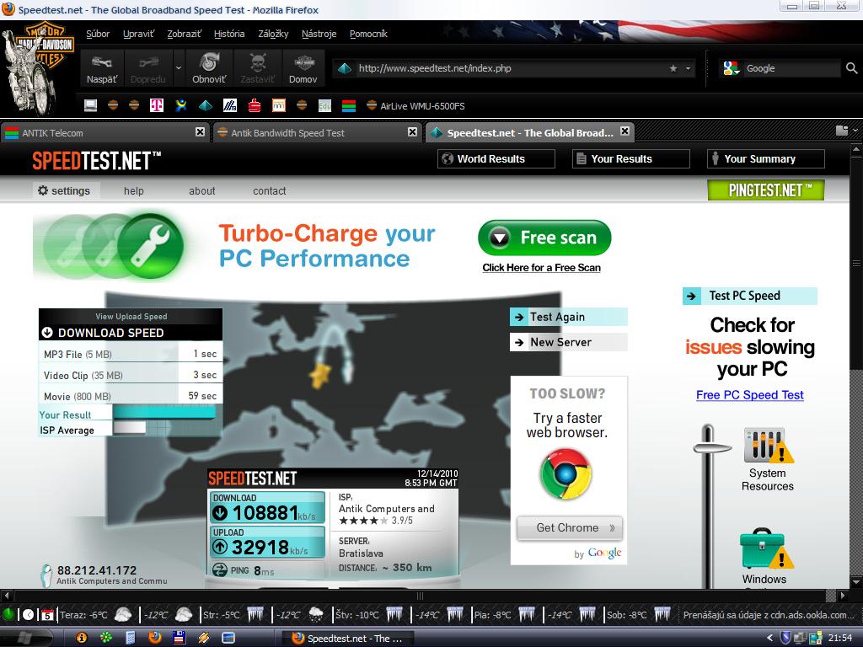
Task: Click the horizontal scrollbar right arrow
Action: point(842,596)
